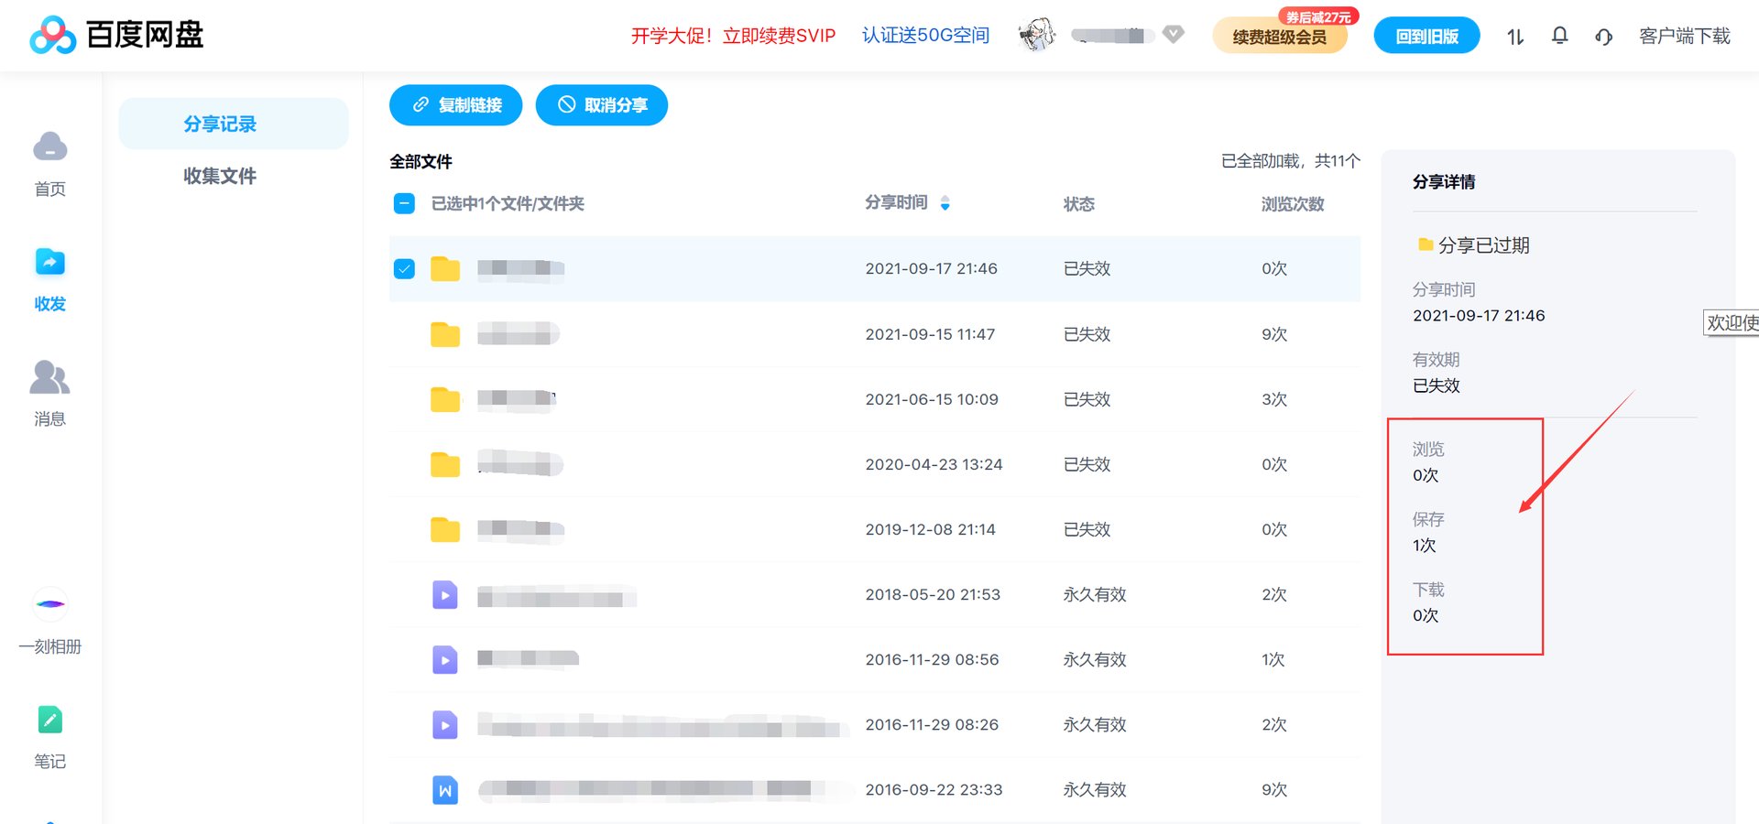Click the select-all checkbox in the header
This screenshot has height=824, width=1759.
403,203
